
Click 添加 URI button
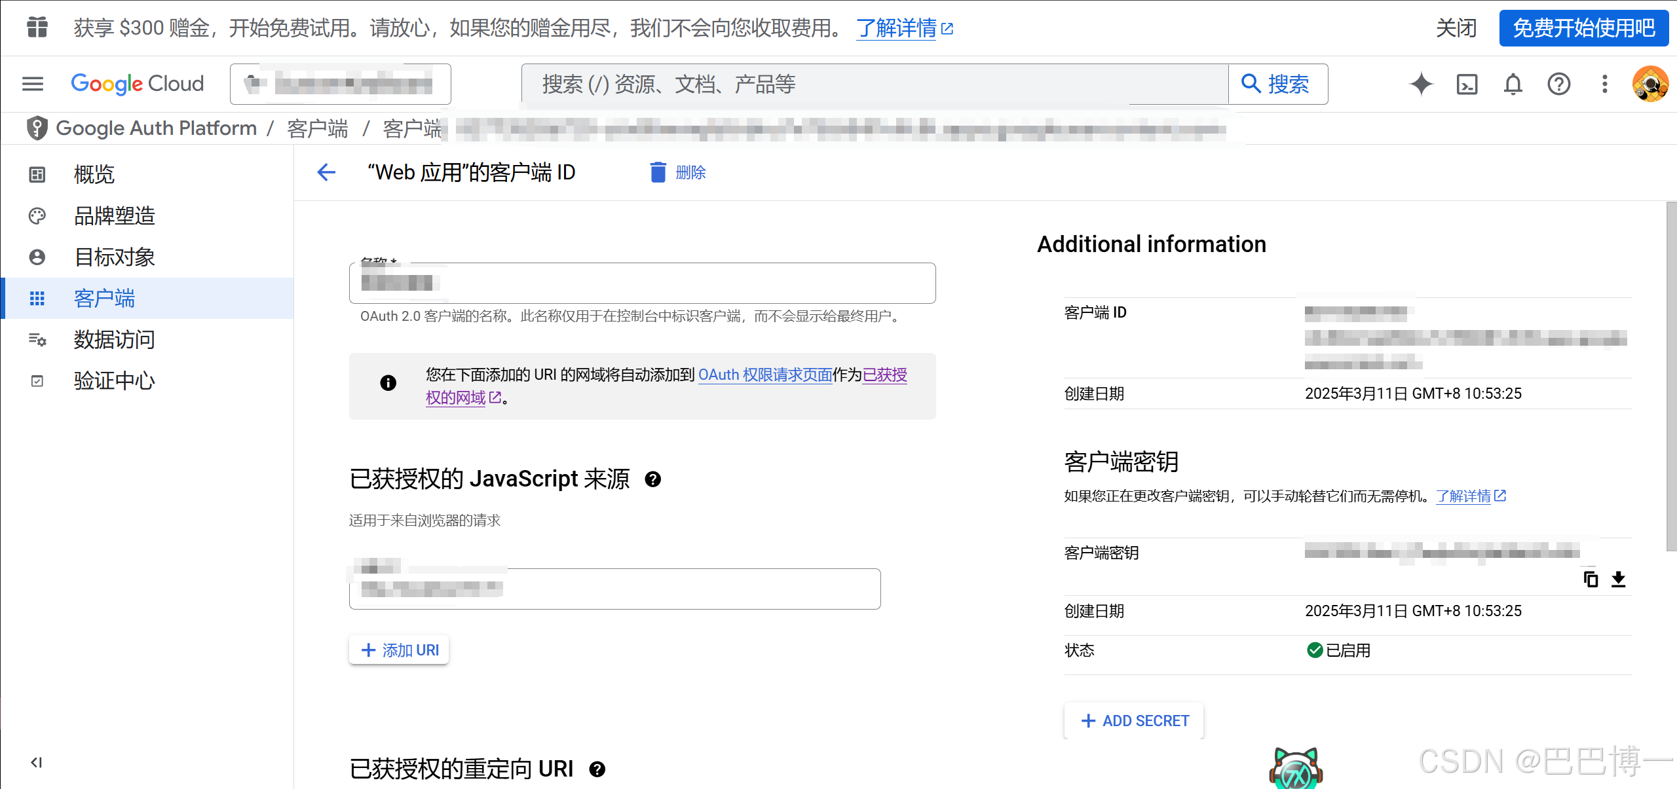tap(399, 650)
